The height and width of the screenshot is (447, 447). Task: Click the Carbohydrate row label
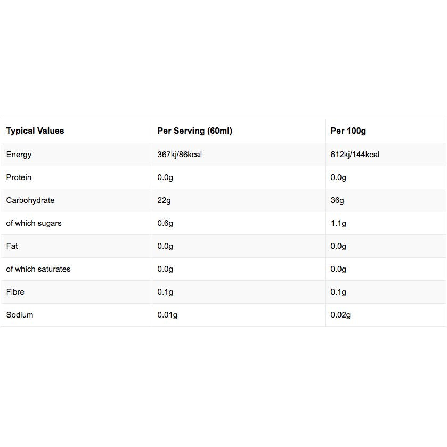click(x=30, y=200)
